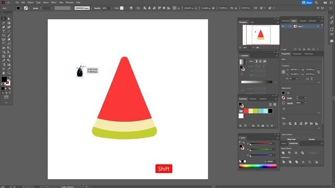Click the delete layer icon in Layers panel
Screen dimensions: 335x188
[x=318, y=49]
